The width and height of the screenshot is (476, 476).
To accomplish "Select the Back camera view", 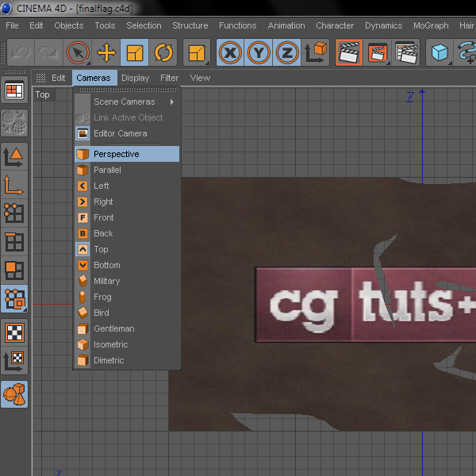I will pyautogui.click(x=127, y=233).
